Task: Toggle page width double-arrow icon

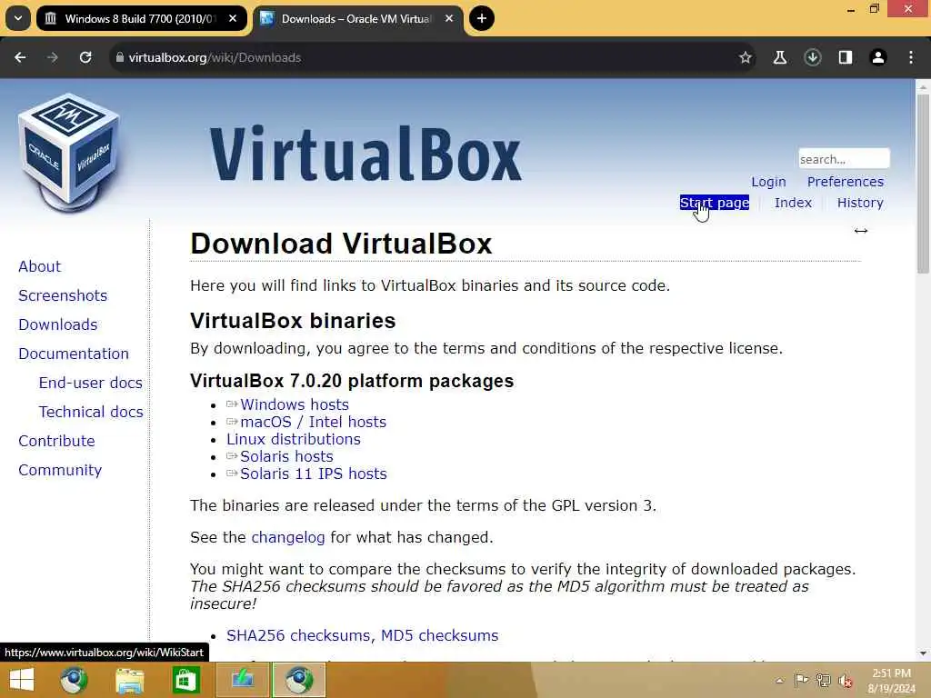Action: click(x=861, y=231)
